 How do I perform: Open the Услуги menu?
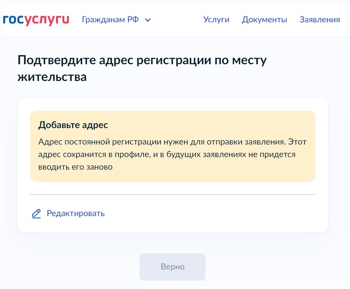216,20
